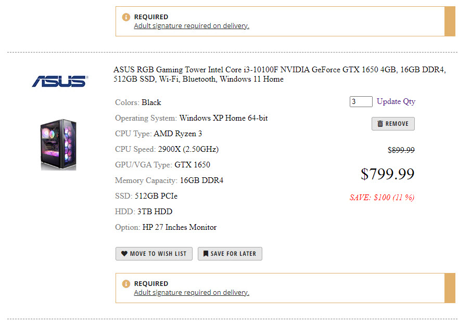Move the ASUS tower to wish list
Image resolution: width=471 pixels, height=326 pixels.
(x=154, y=254)
